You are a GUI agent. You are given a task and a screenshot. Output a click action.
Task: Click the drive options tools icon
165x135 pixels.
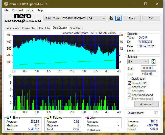(x=111, y=18)
